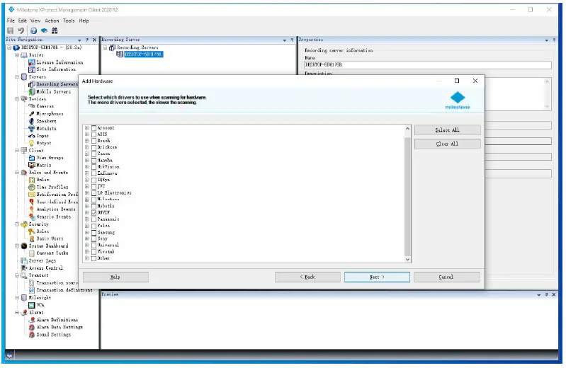
Task: Open Analytics Events icon
Action: [32, 209]
